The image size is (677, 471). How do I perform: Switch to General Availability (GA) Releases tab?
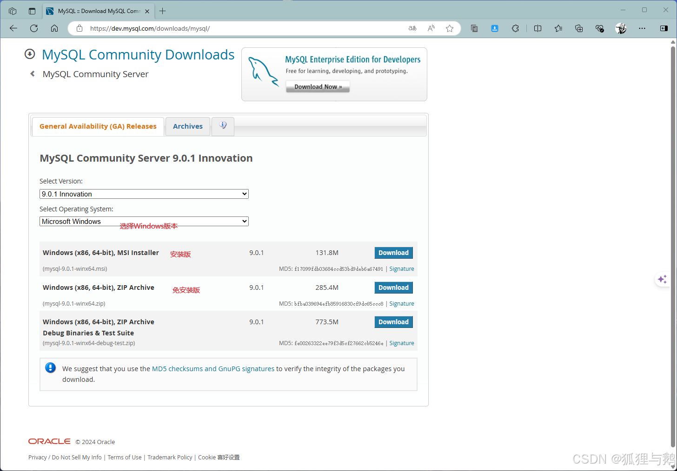(98, 126)
